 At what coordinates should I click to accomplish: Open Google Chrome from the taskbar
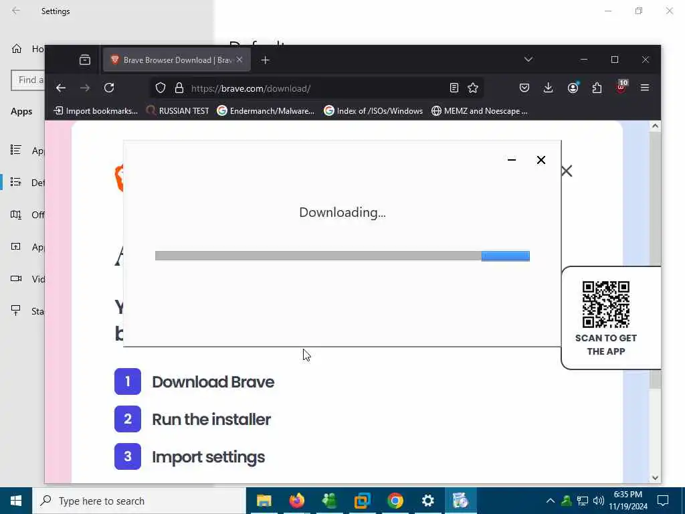pyautogui.click(x=395, y=501)
